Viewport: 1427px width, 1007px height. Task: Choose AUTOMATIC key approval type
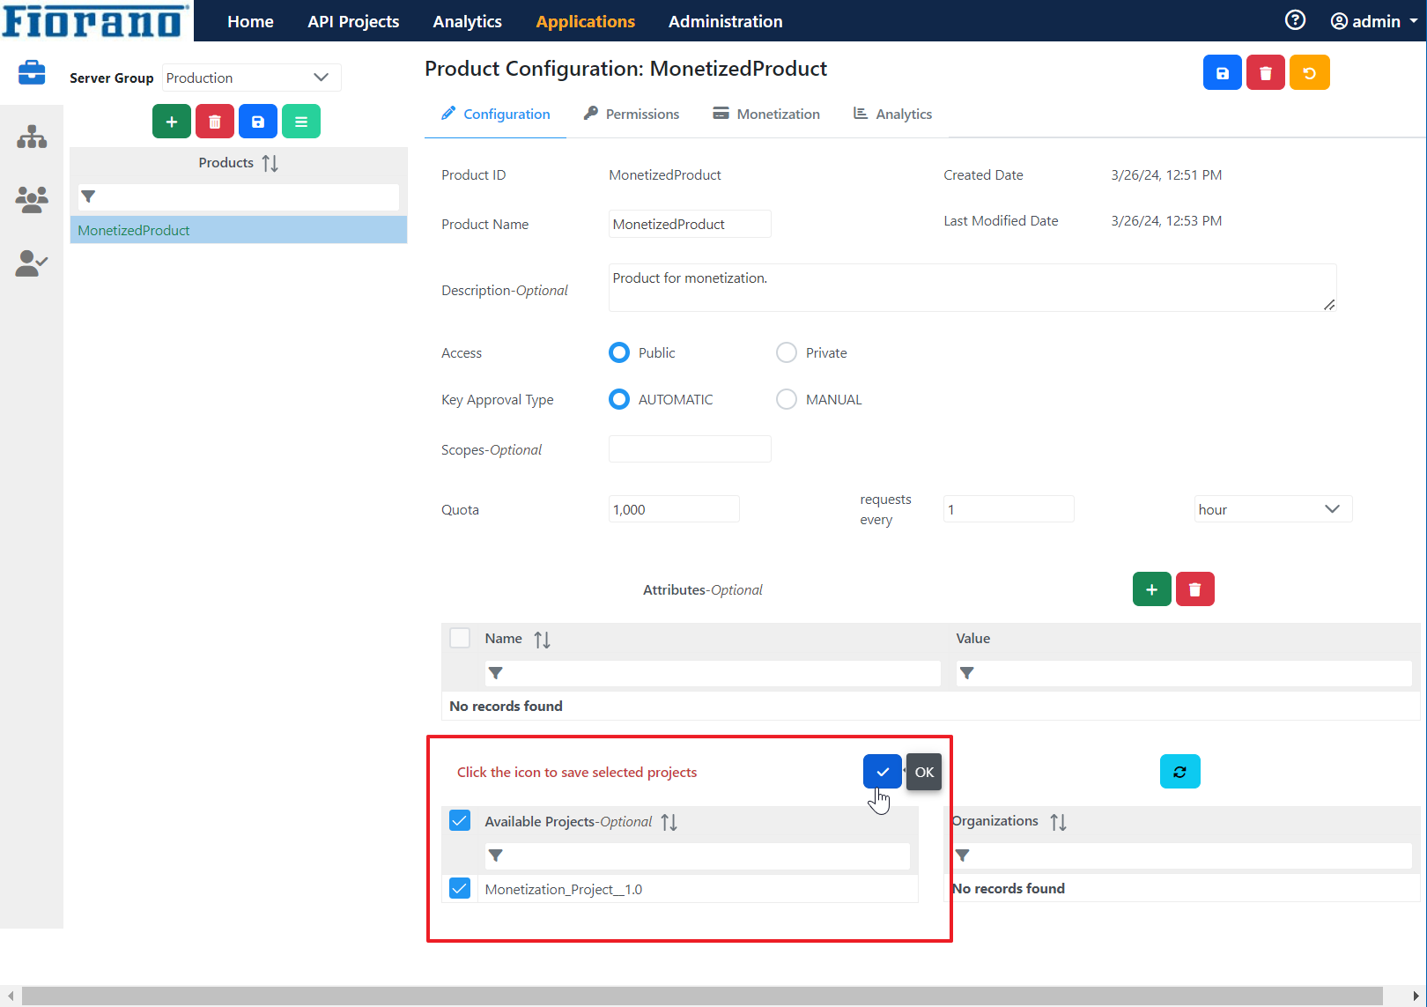click(x=620, y=399)
